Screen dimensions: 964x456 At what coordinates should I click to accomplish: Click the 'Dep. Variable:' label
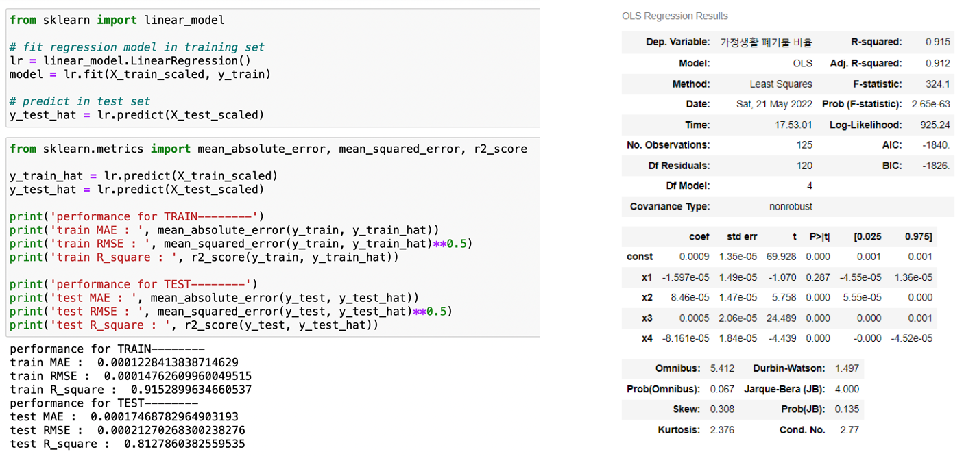point(677,42)
